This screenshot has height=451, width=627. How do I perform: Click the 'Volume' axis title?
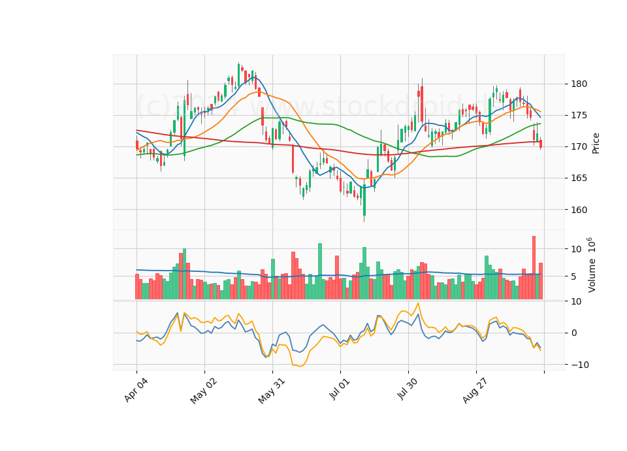(x=592, y=265)
